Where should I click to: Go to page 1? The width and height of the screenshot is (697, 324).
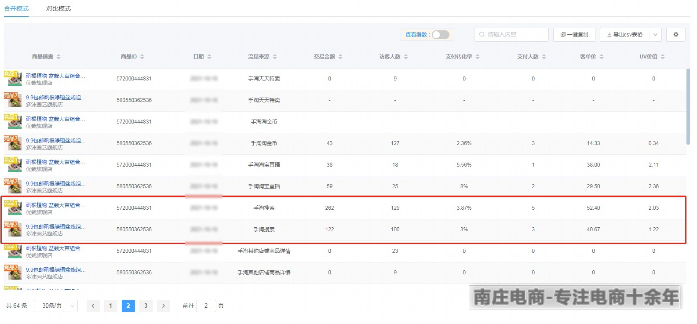(110, 306)
